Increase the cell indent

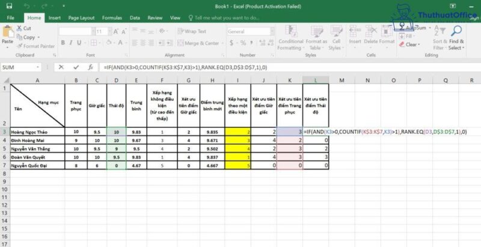[x=170, y=43]
